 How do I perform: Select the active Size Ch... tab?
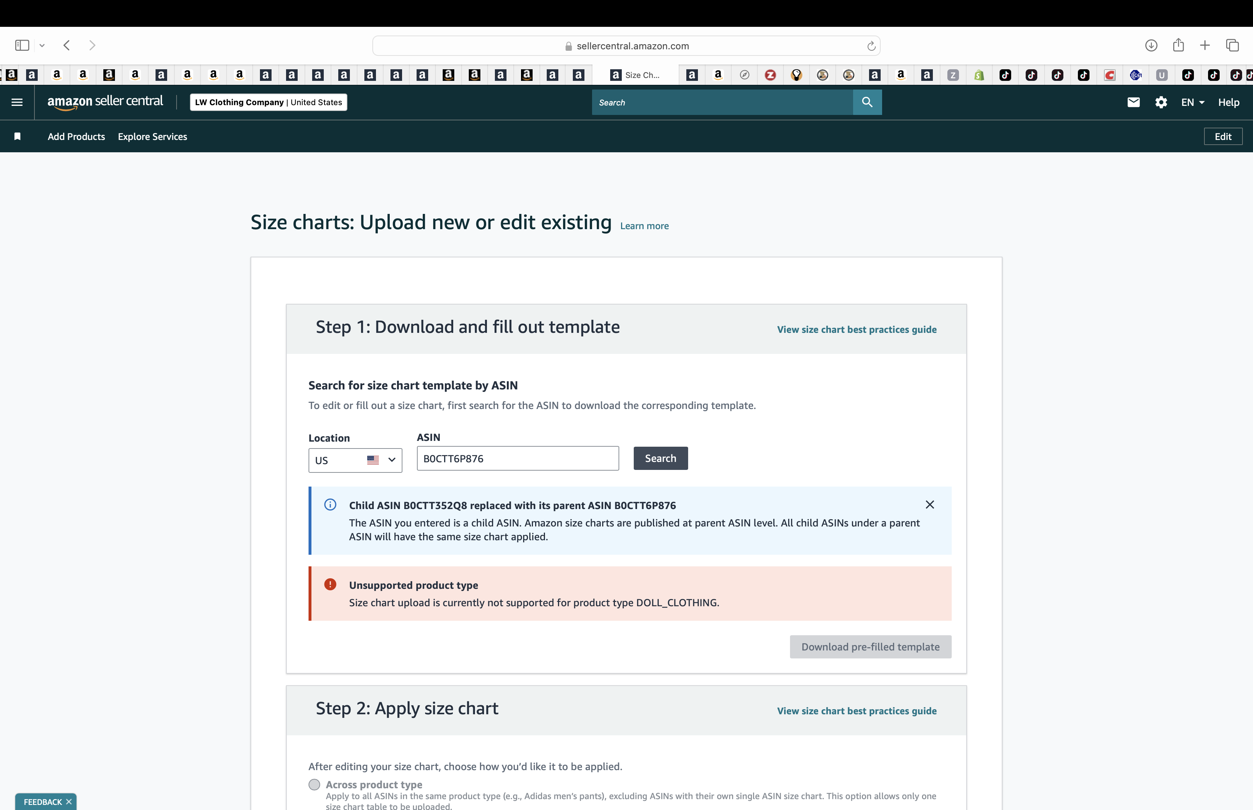point(635,75)
